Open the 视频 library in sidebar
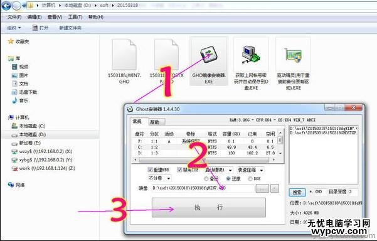 point(20,67)
